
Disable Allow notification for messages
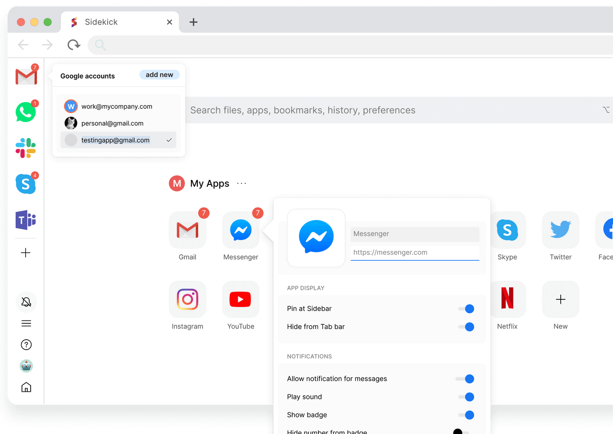coord(465,379)
